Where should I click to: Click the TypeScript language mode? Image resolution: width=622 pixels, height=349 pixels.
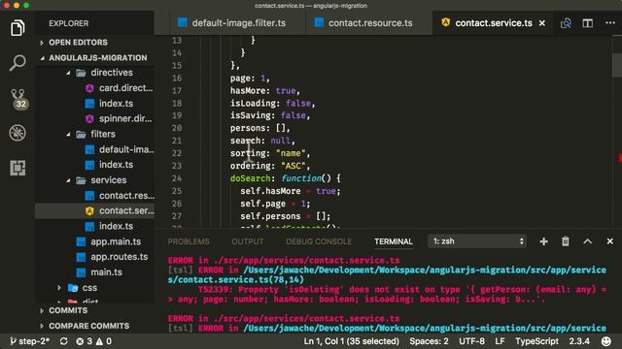536,341
